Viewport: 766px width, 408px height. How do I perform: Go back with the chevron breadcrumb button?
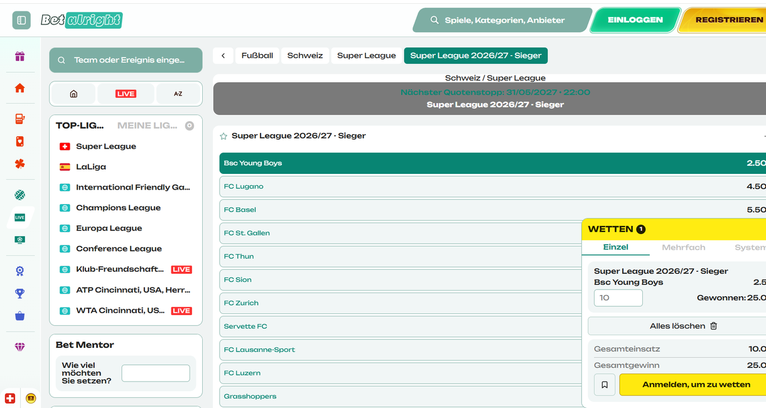click(223, 55)
